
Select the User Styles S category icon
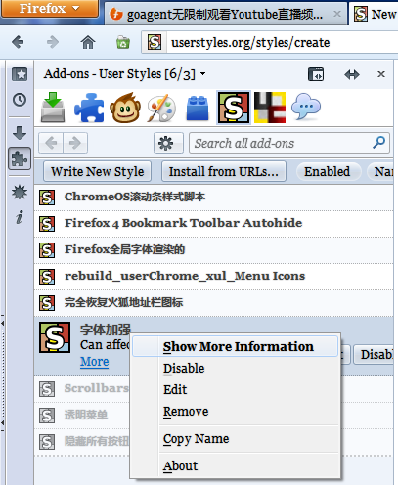coord(234,108)
